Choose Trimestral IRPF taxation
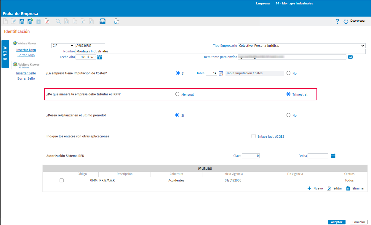Image resolution: width=371 pixels, height=225 pixels. [289, 94]
